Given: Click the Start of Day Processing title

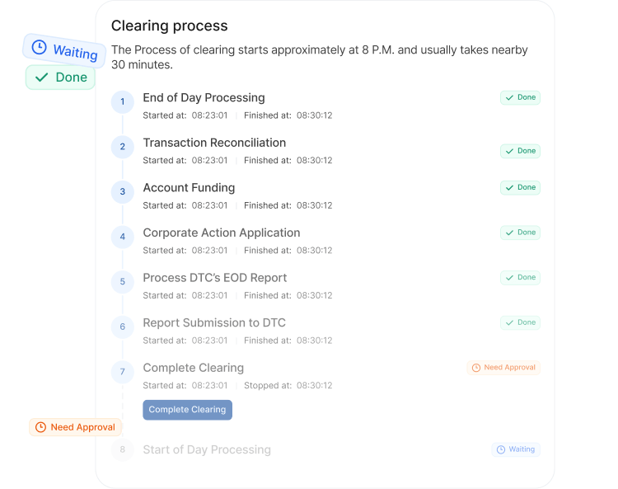Looking at the screenshot, I should 207,449.
